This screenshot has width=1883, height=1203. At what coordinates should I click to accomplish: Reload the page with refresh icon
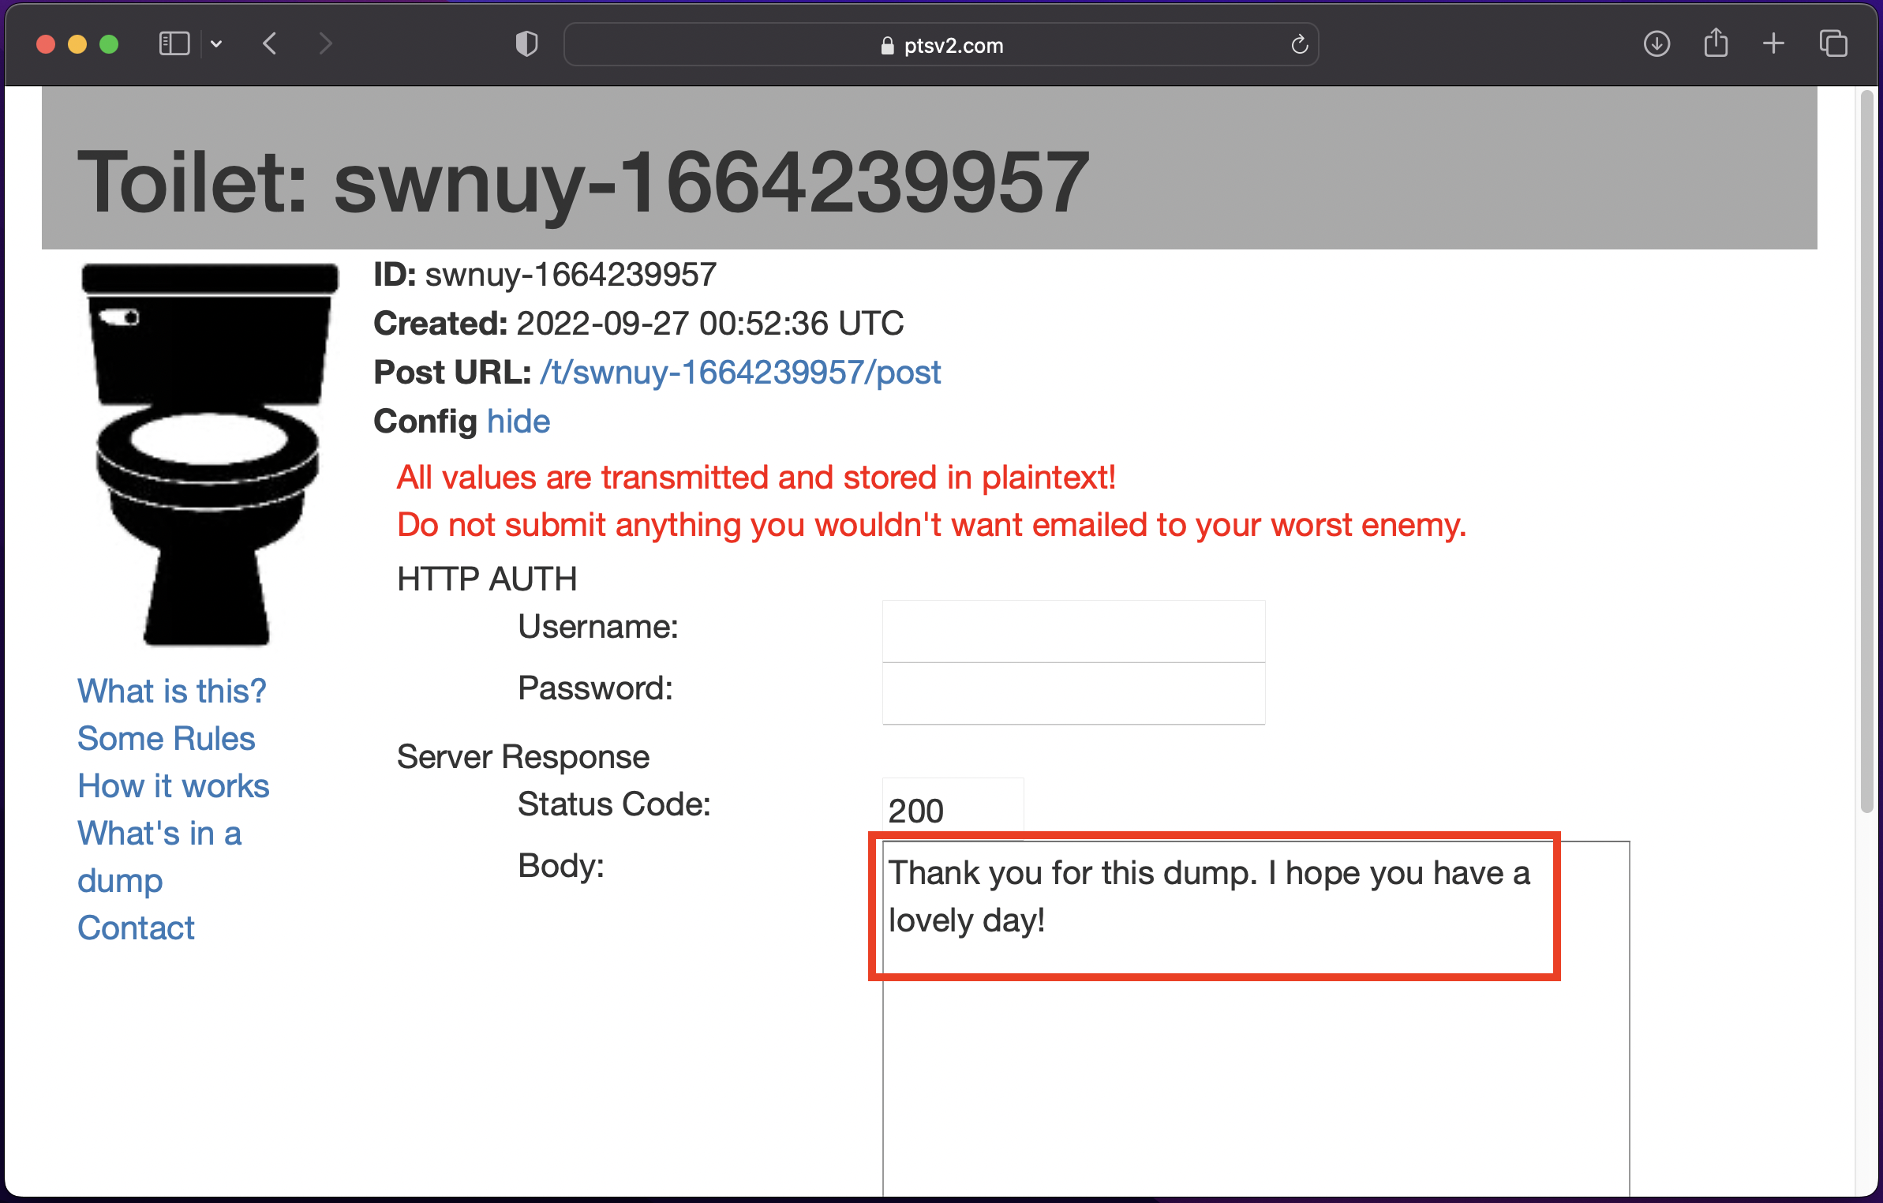[x=1299, y=45]
